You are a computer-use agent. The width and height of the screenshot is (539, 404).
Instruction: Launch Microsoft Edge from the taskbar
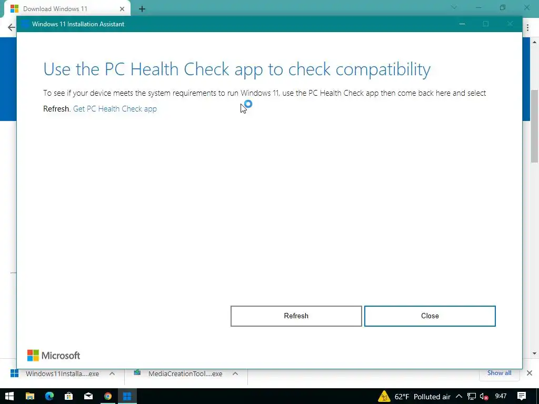pyautogui.click(x=49, y=396)
